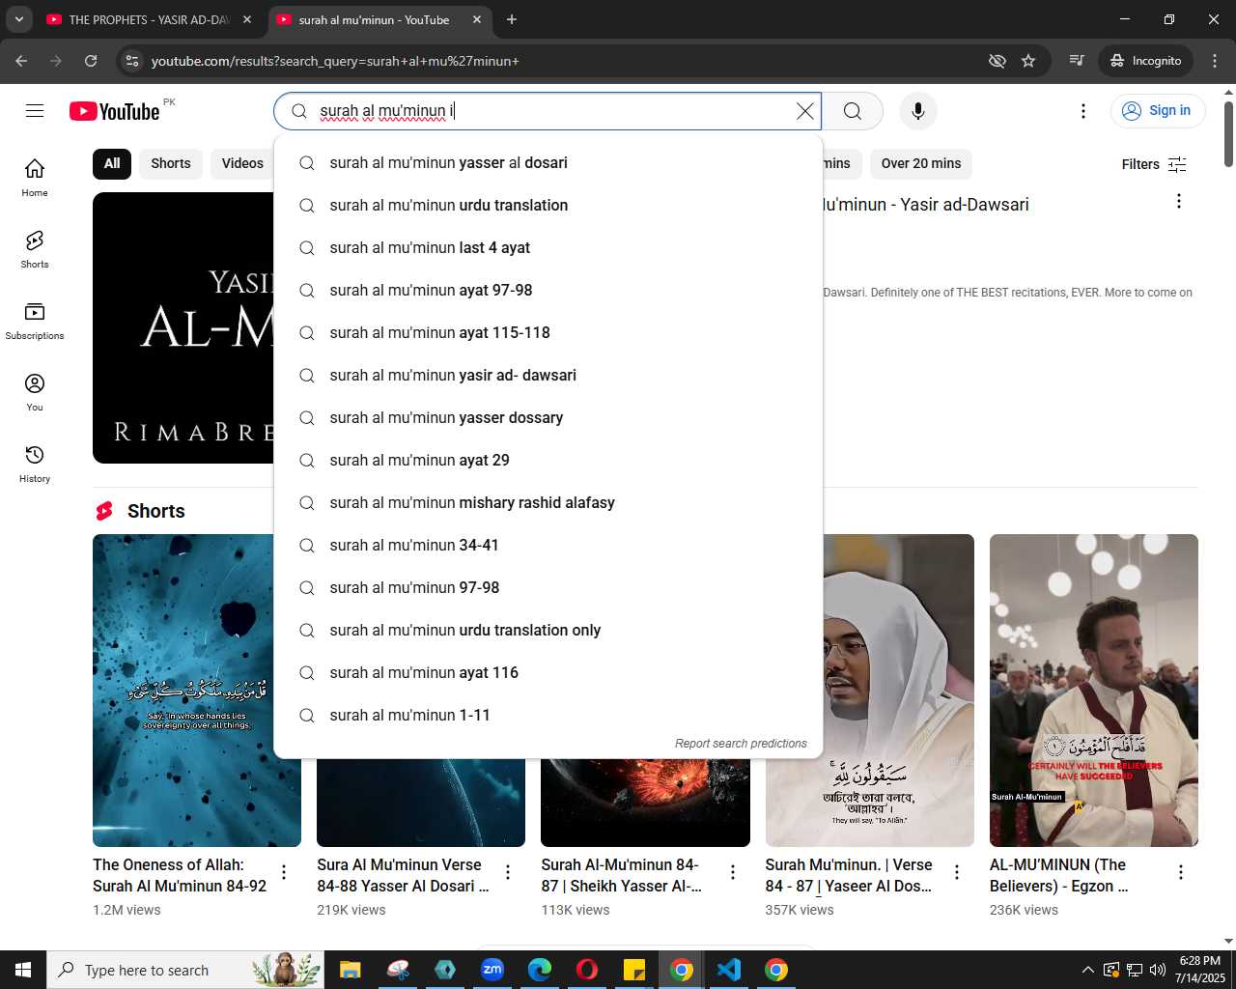Open options for AL-MU'MINUN (The Believers) short
Screen dimensions: 1236x989
click(1180, 872)
